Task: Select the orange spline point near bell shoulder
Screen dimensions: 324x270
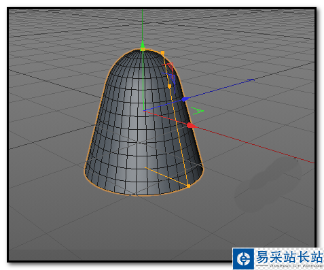Action: coord(162,53)
